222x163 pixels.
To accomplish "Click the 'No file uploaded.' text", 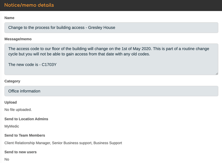I will 18,110.
